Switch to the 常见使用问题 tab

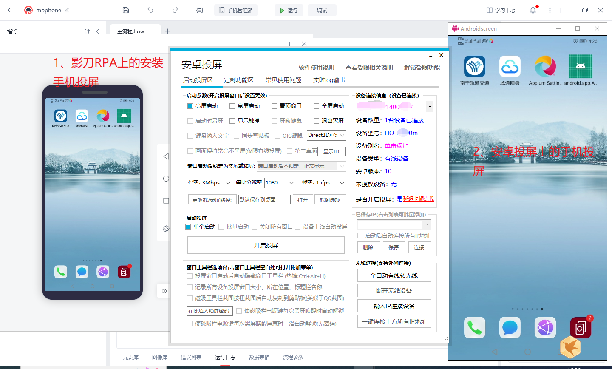point(283,80)
